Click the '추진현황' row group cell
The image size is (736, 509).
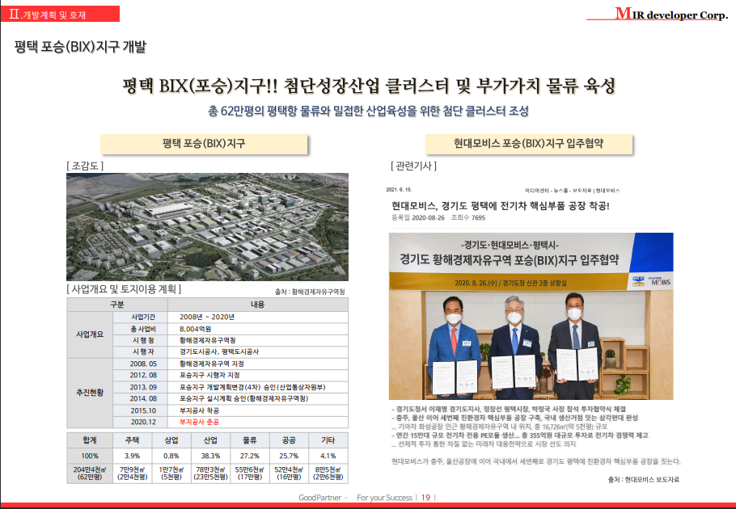(x=90, y=393)
